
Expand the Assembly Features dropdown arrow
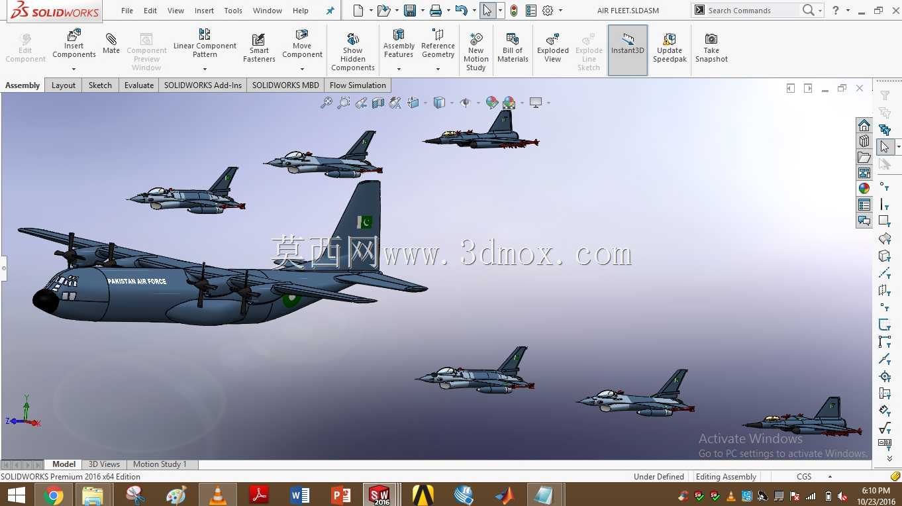click(399, 69)
